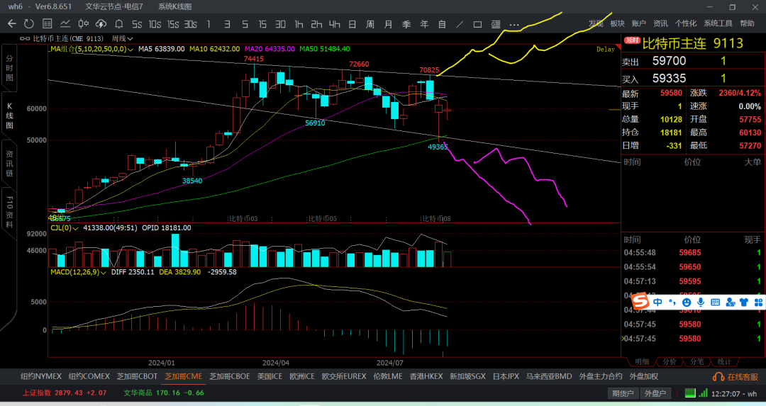The image size is (766, 406).
Task: Click the rectangle window layout icon
Action: pos(477,24)
